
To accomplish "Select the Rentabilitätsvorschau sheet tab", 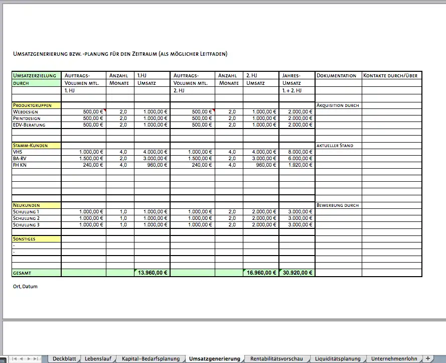I will click(x=276, y=358).
